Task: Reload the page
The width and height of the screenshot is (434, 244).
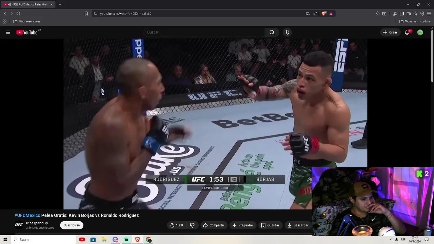Action: pyautogui.click(x=18, y=14)
